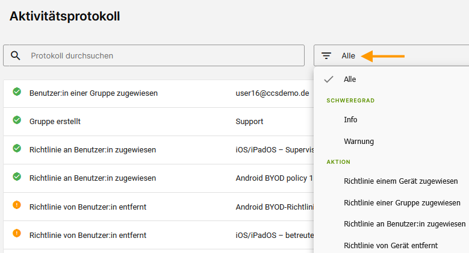Click the search magnifier icon
This screenshot has width=469, height=253.
[15, 55]
